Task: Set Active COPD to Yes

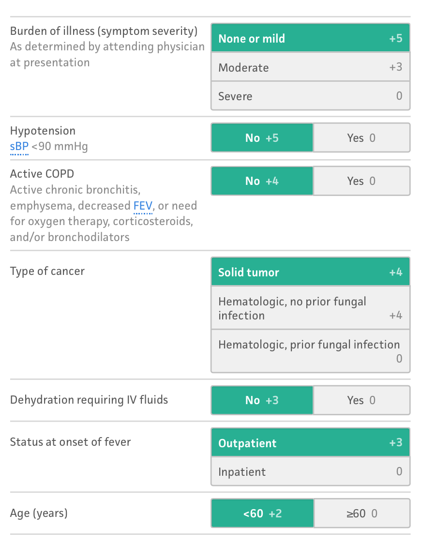Action: click(x=361, y=181)
